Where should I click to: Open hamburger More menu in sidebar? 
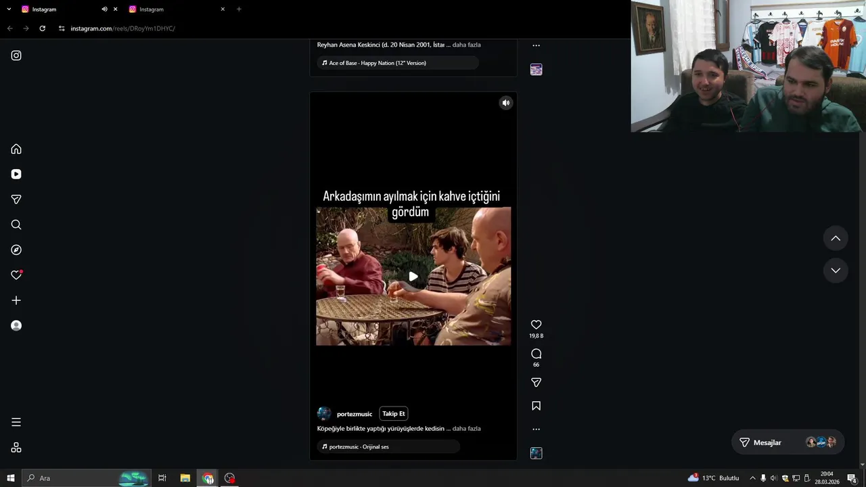click(16, 422)
